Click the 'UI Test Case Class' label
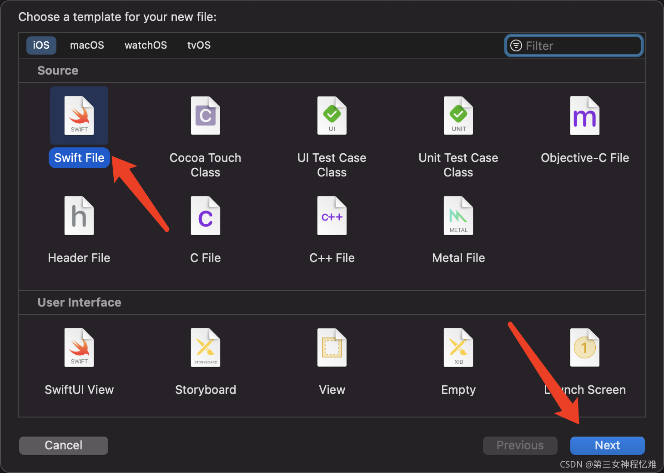Viewport: 664px width, 473px height. click(x=332, y=165)
